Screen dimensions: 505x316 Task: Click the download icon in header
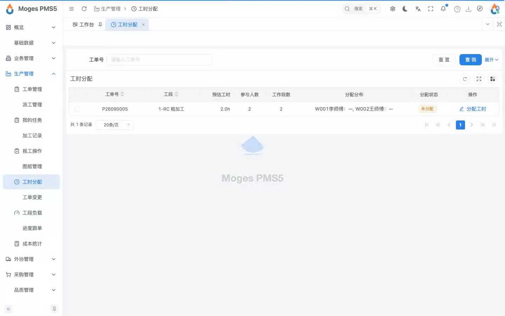tap(469, 9)
